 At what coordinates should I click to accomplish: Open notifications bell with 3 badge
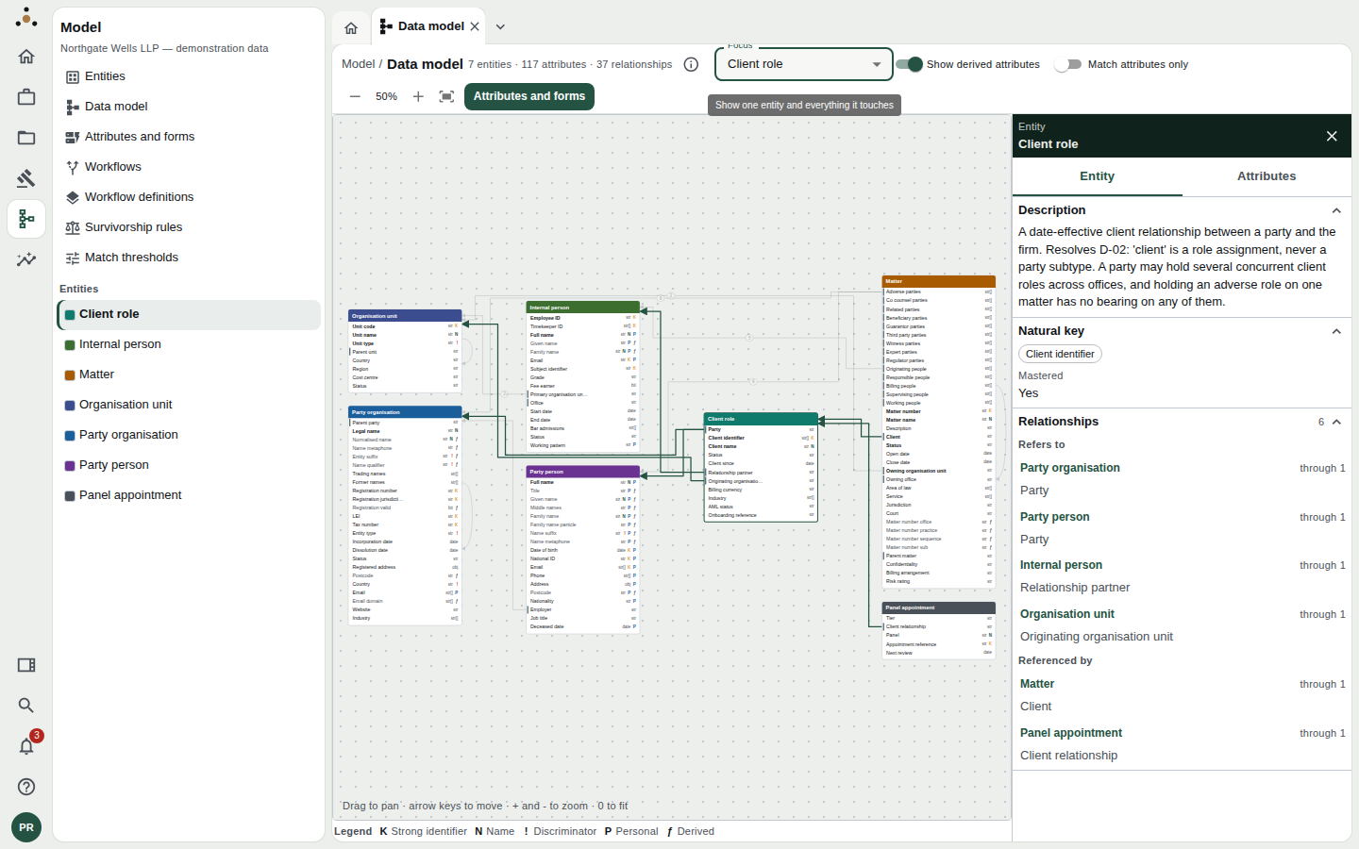tap(26, 746)
